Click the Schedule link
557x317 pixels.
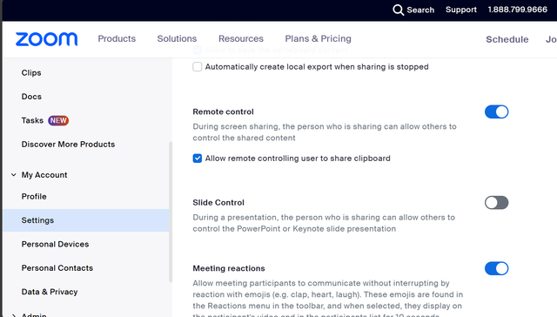coord(507,39)
